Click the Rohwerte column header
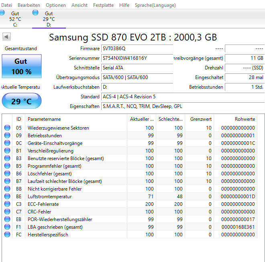Image resolution: width=265 pixels, height=262 pixels. (236, 119)
